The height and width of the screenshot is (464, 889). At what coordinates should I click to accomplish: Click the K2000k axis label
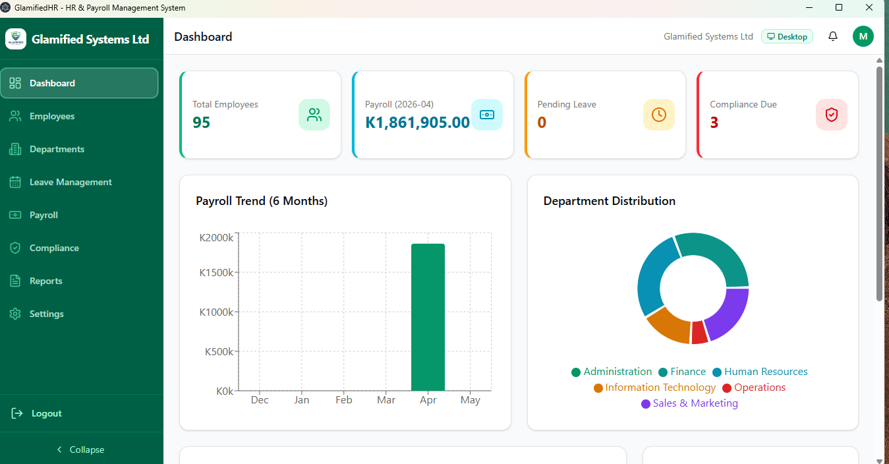coord(216,237)
